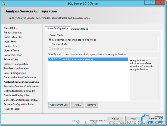
Task: Open the Data Directories tab
Action: (79, 29)
